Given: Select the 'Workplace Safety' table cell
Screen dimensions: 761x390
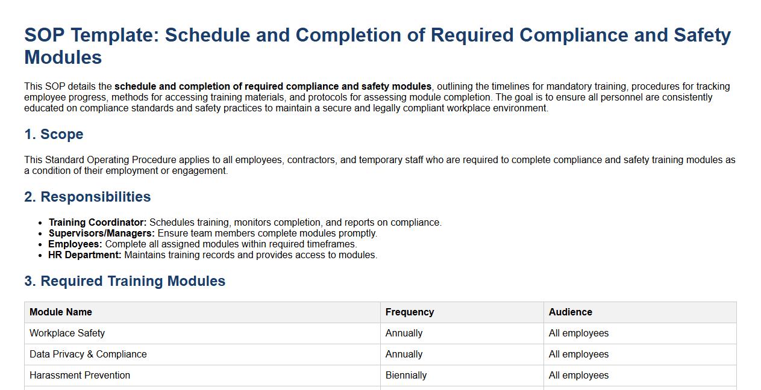Looking at the screenshot, I should [67, 333].
